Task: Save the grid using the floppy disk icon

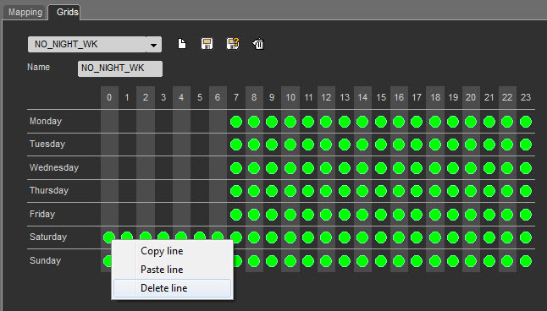Action: click(x=207, y=44)
